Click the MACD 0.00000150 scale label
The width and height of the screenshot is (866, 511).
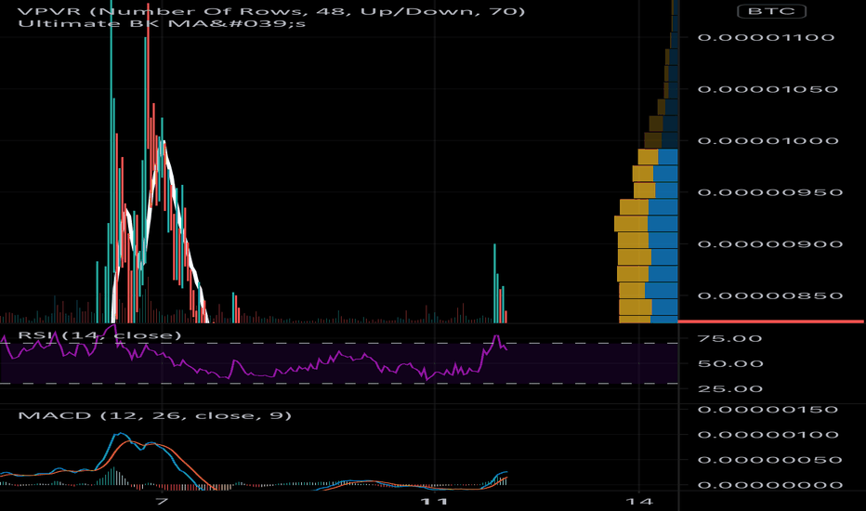(x=768, y=410)
